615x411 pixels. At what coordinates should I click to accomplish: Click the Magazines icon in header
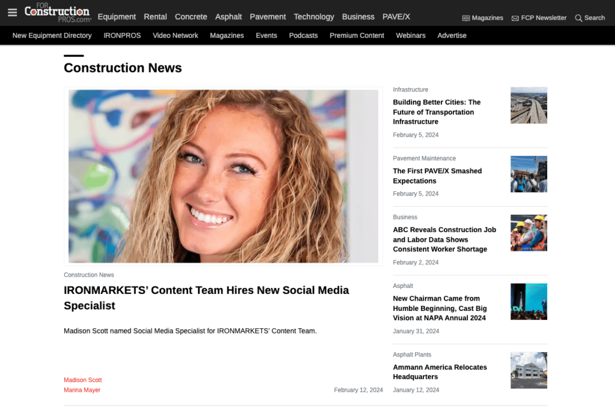[x=466, y=18]
